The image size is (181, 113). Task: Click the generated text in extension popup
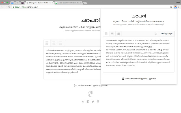click(x=138, y=53)
